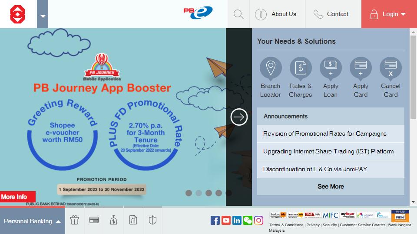The height and width of the screenshot is (234, 417).
Task: Open the PIDM logo
Action: click(400, 216)
